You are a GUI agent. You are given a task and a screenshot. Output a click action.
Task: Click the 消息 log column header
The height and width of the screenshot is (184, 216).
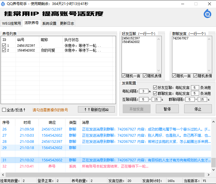point(145,122)
